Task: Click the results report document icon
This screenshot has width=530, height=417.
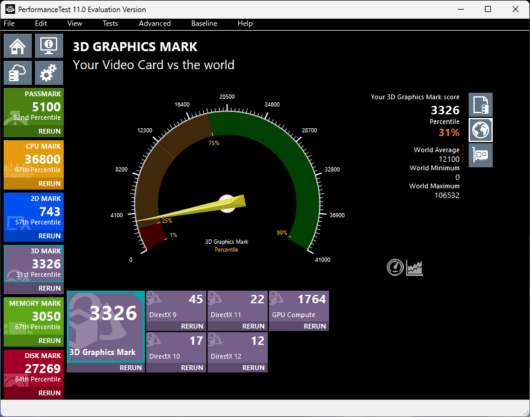Action: [x=480, y=105]
